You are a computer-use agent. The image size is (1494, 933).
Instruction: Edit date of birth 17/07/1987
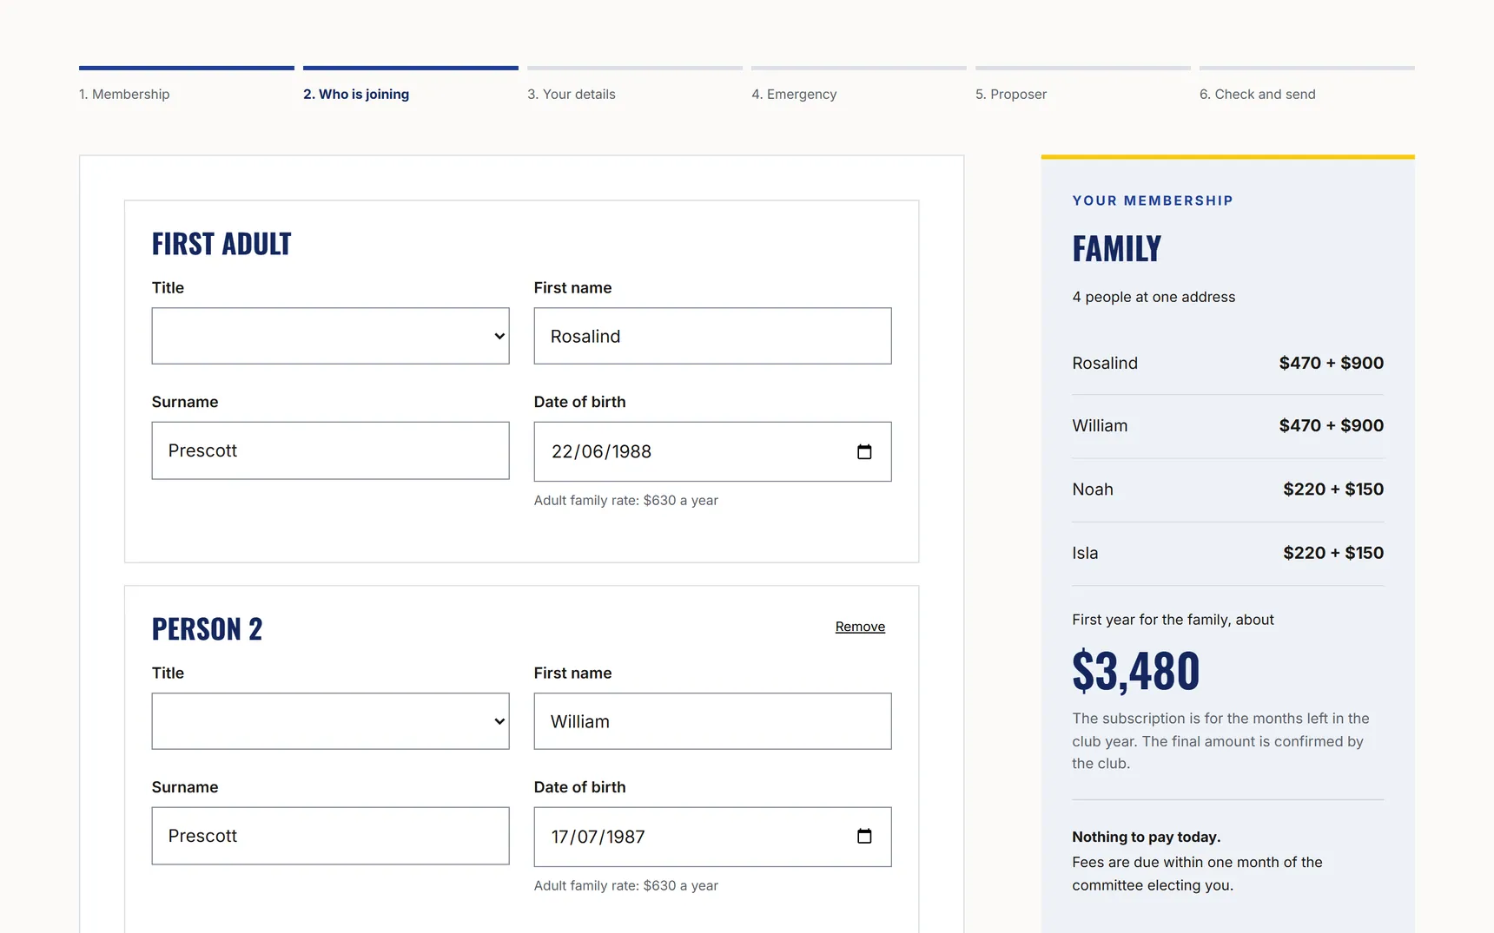click(x=712, y=837)
